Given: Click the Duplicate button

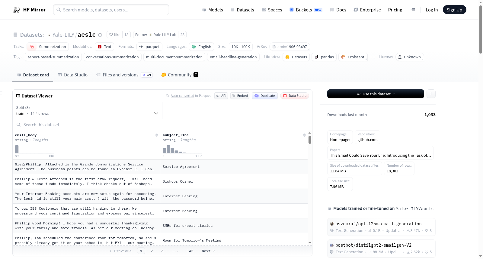Looking at the screenshot, I should pos(264,96).
